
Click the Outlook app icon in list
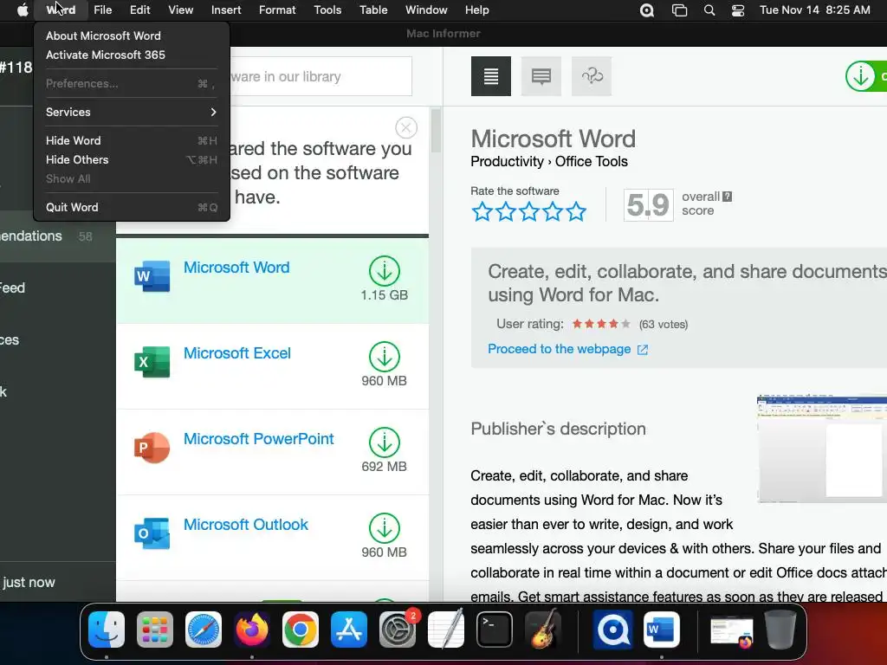point(152,533)
